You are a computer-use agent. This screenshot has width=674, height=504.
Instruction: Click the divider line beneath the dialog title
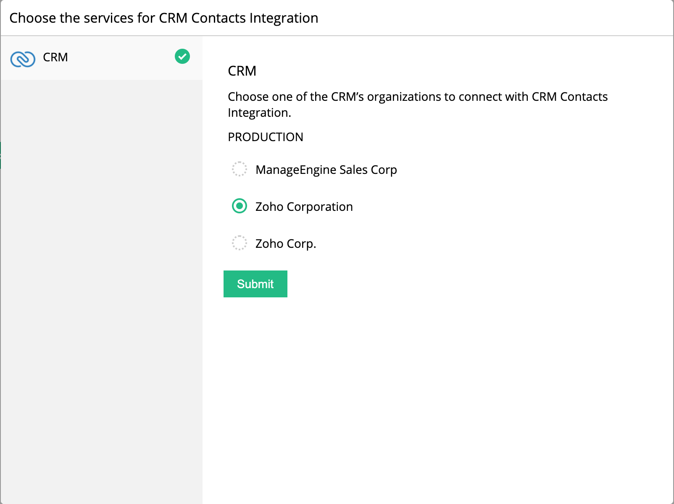pos(336,36)
